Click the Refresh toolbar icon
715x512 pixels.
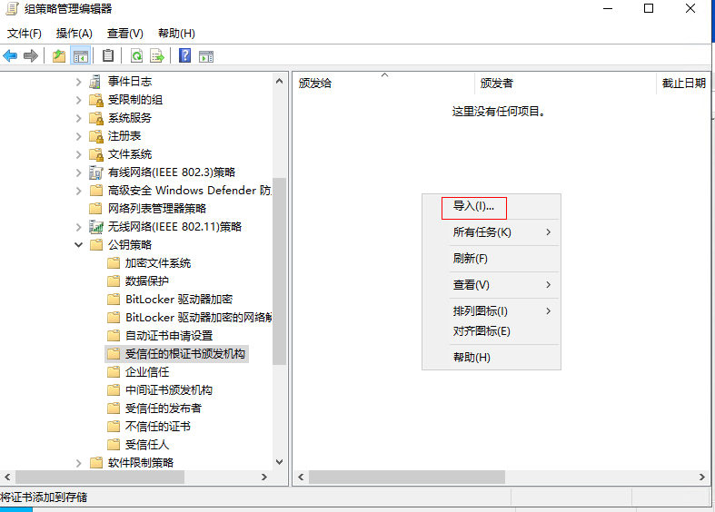coord(136,56)
